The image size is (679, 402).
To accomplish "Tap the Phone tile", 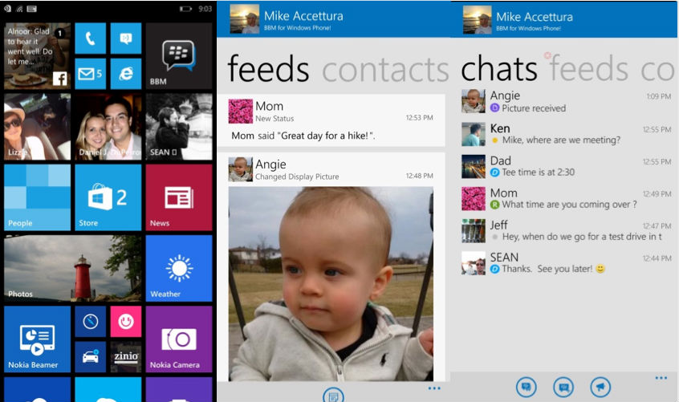I will 91,39.
